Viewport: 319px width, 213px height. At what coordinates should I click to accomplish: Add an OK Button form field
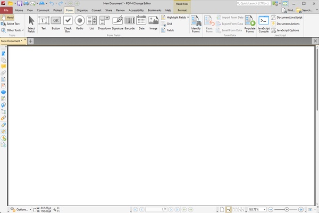tap(56, 23)
